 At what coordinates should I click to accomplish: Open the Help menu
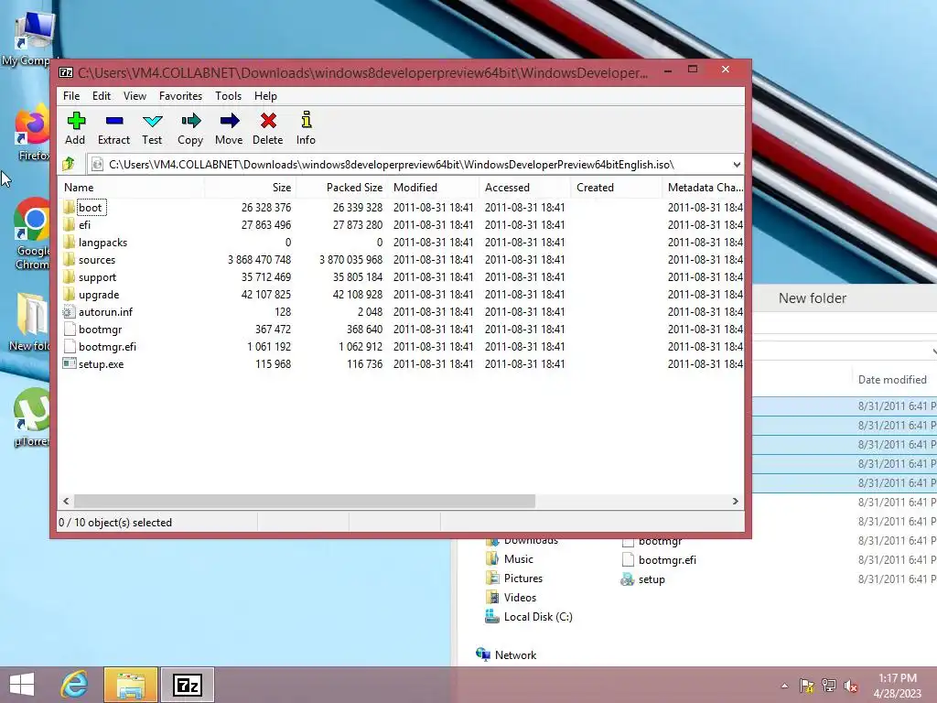pos(265,95)
